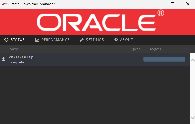Open the Status tab
Image resolution: width=195 pixels, height=124 pixels.
[x=15, y=40]
